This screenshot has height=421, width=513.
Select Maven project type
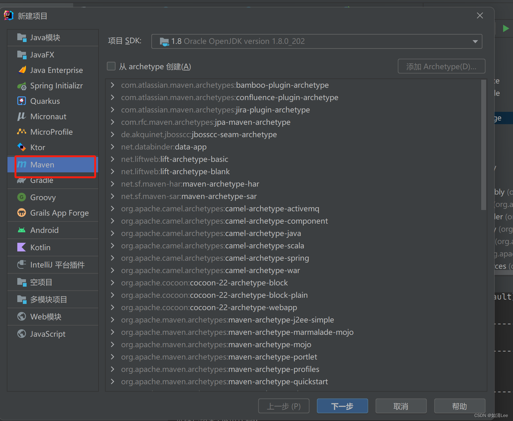coord(53,165)
